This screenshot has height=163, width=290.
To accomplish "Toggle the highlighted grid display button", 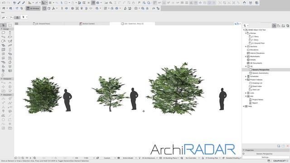I will tap(93, 3).
